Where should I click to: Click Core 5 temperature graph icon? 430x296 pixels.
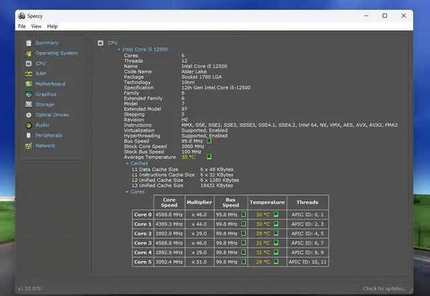click(x=276, y=262)
